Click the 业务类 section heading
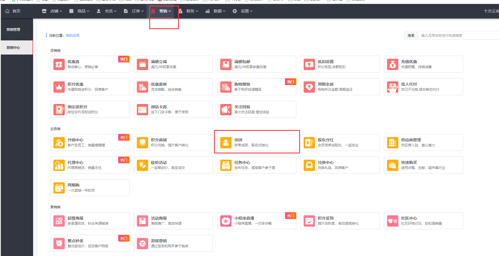The width and height of the screenshot is (499, 256). click(55, 129)
